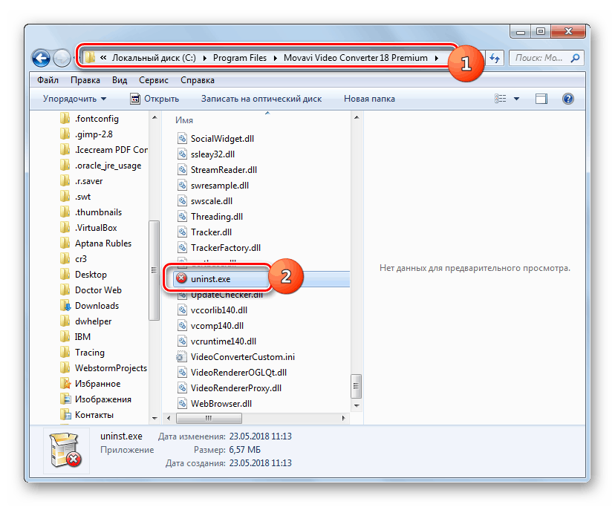Image resolution: width=615 pixels, height=507 pixels.
Task: Click the file list horizontal scrollbar thumb
Action: click(209, 418)
